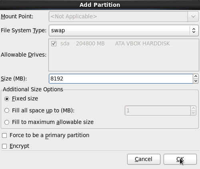200x169 pixels.
Task: Click the fill-up-to field down arrow
Action: (193, 113)
